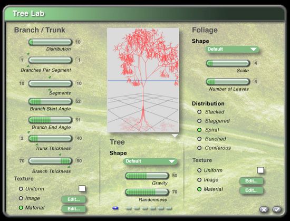290x221 pixels.
Task: Accept changes with the checkmark icon
Action: pos(277,209)
